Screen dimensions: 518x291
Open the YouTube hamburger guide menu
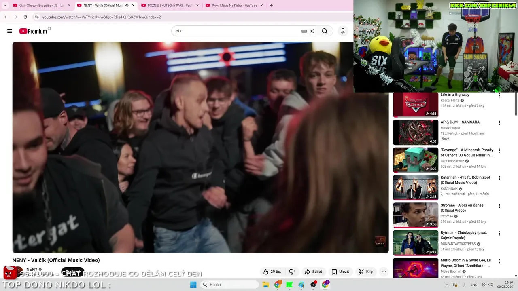[10, 31]
